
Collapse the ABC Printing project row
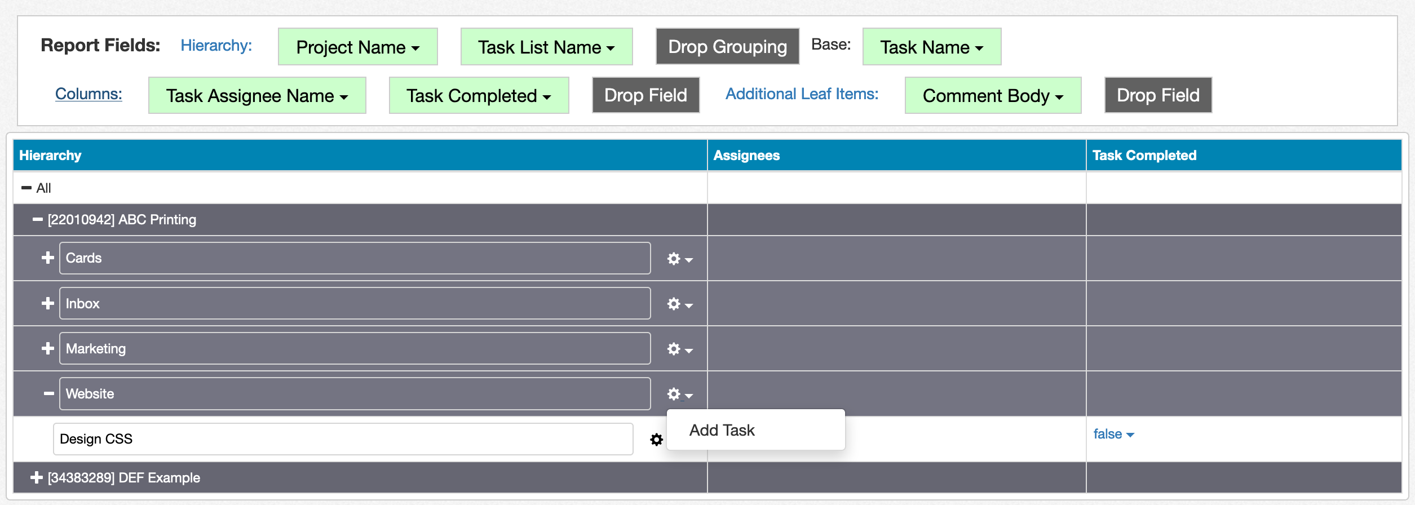coord(38,220)
